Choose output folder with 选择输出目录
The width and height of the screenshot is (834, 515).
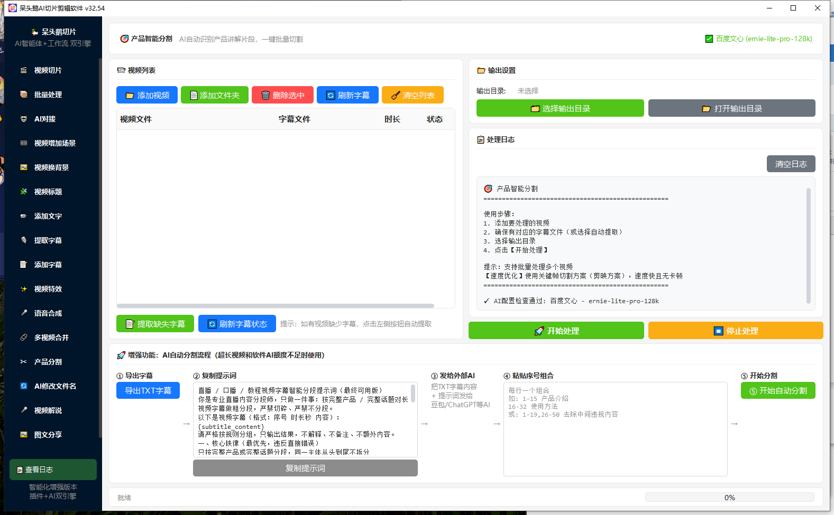[560, 108]
